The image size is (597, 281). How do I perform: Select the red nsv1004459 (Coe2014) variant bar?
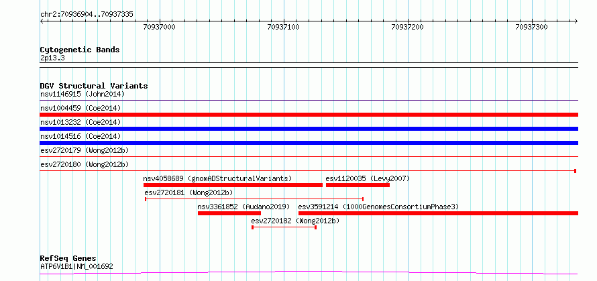pos(309,115)
